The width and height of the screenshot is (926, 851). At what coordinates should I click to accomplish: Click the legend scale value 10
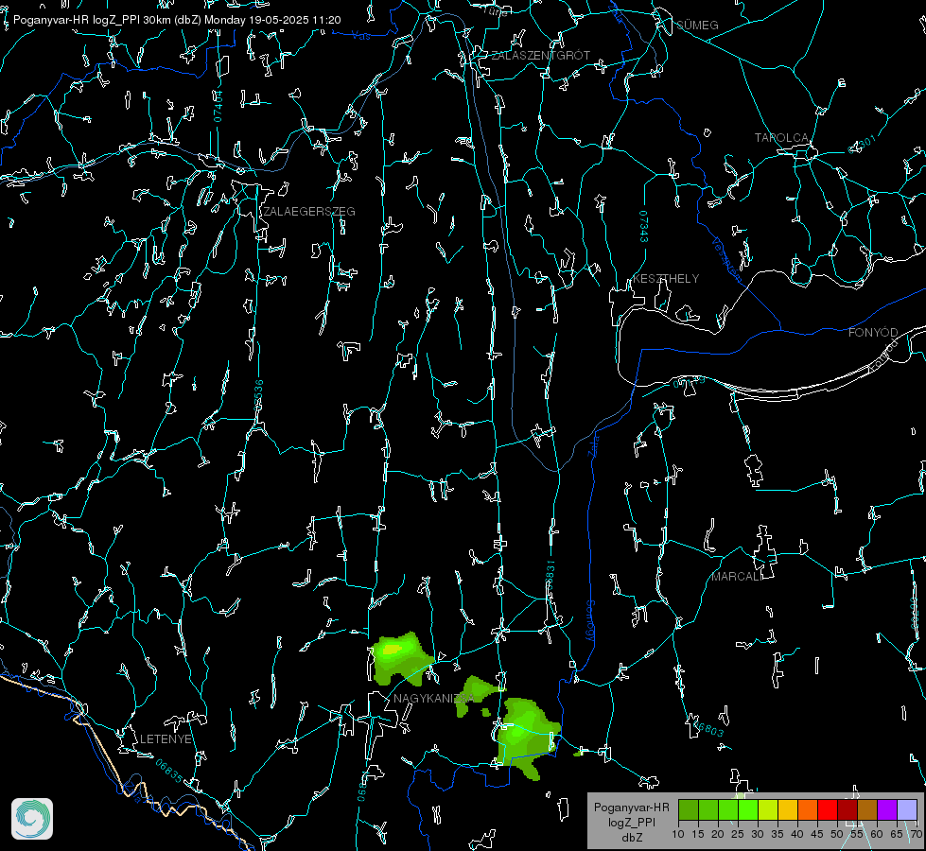(x=678, y=834)
